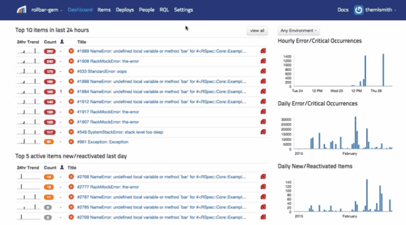Click the themlsmith user avatar icon
The width and height of the screenshot is (406, 225).
pos(358,10)
